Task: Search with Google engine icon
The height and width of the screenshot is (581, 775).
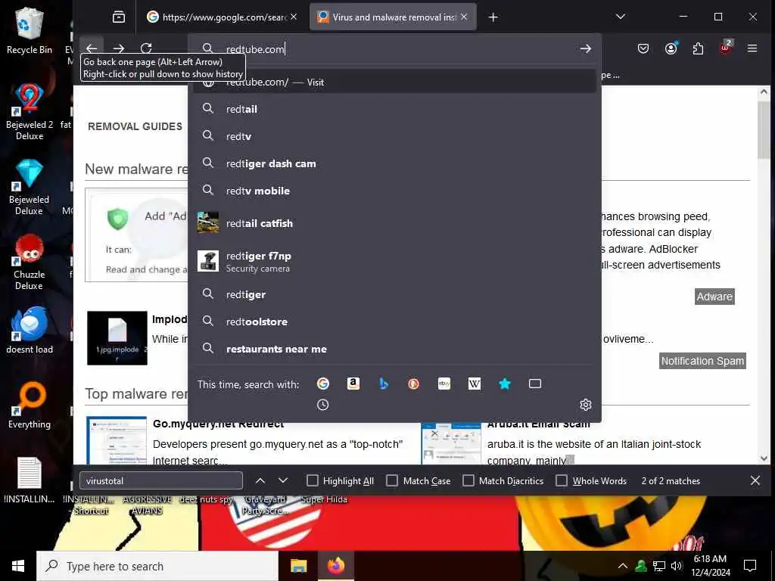Action: tap(322, 384)
